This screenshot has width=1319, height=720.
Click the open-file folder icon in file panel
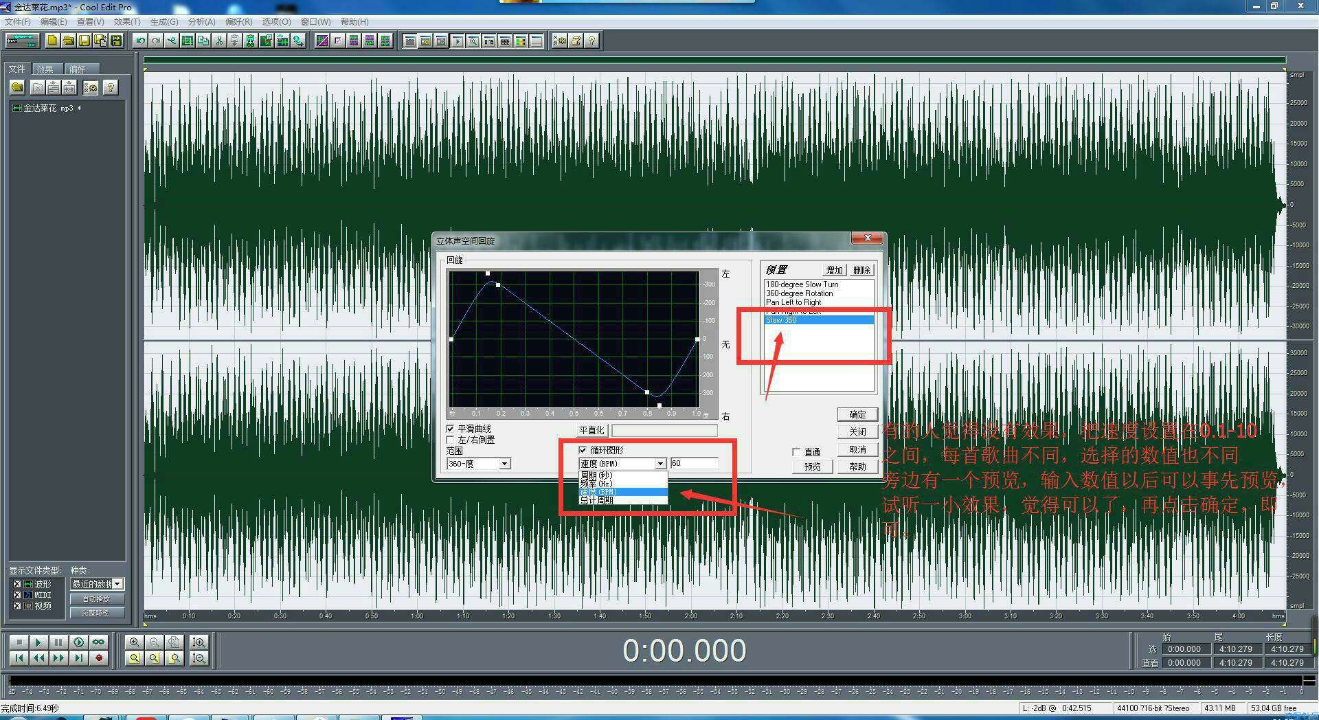(18, 87)
